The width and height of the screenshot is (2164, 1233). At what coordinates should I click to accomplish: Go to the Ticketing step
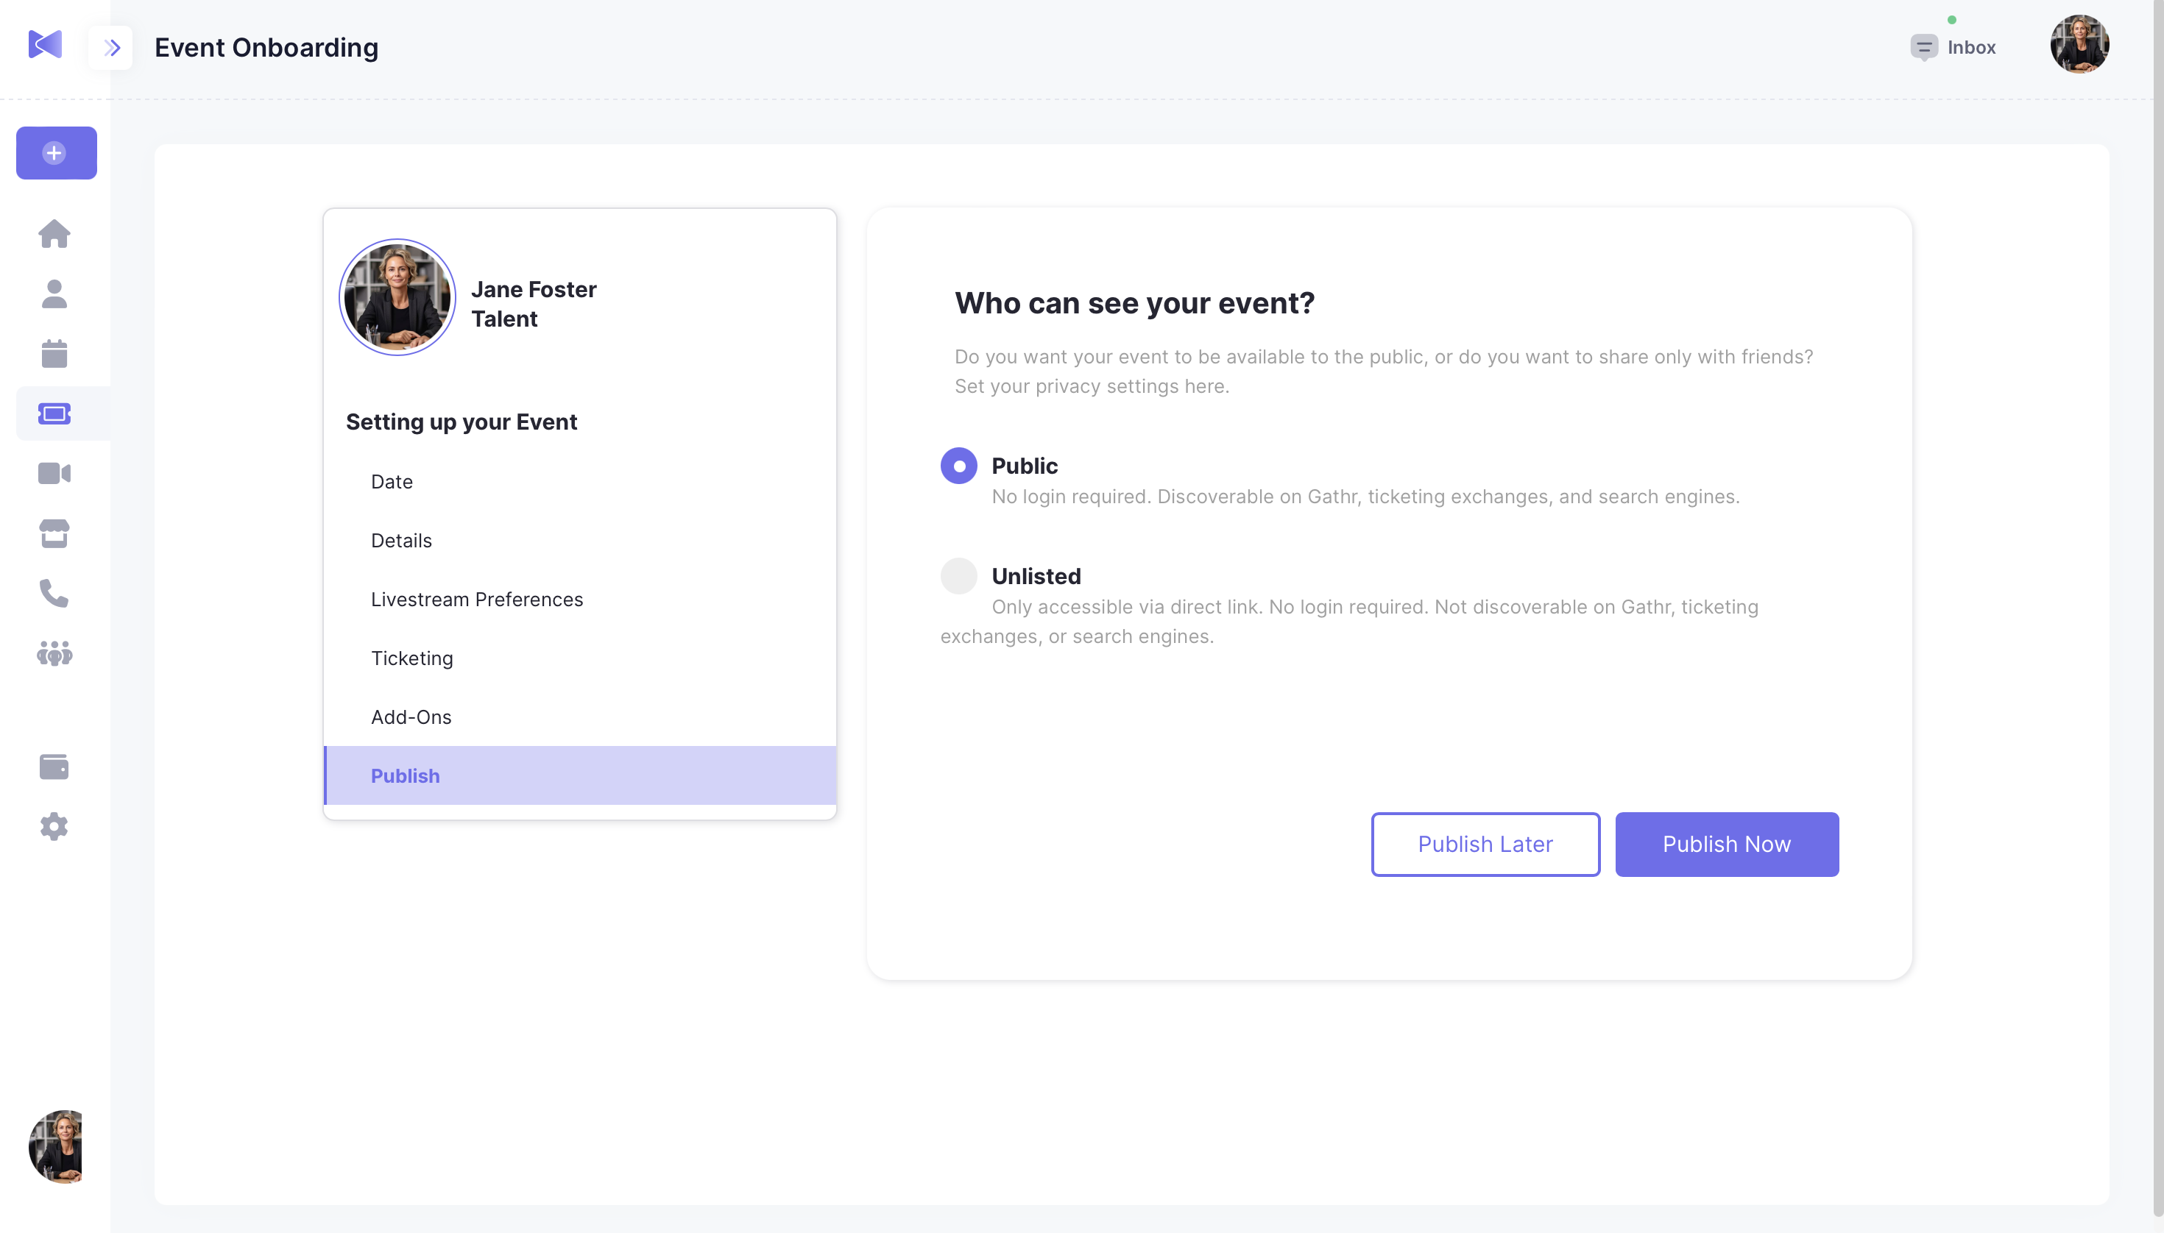click(411, 658)
